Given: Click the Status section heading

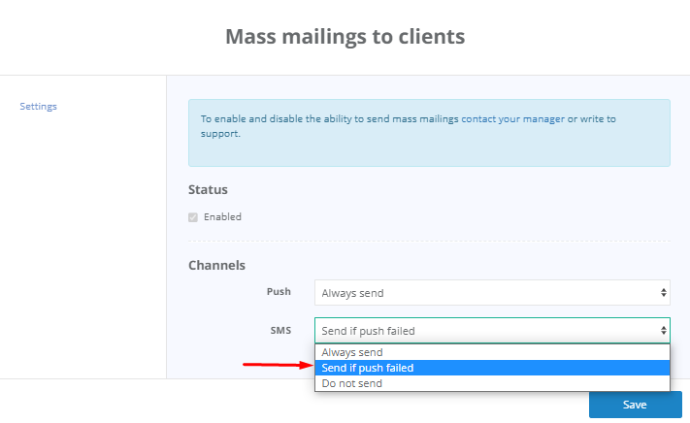Looking at the screenshot, I should [208, 190].
